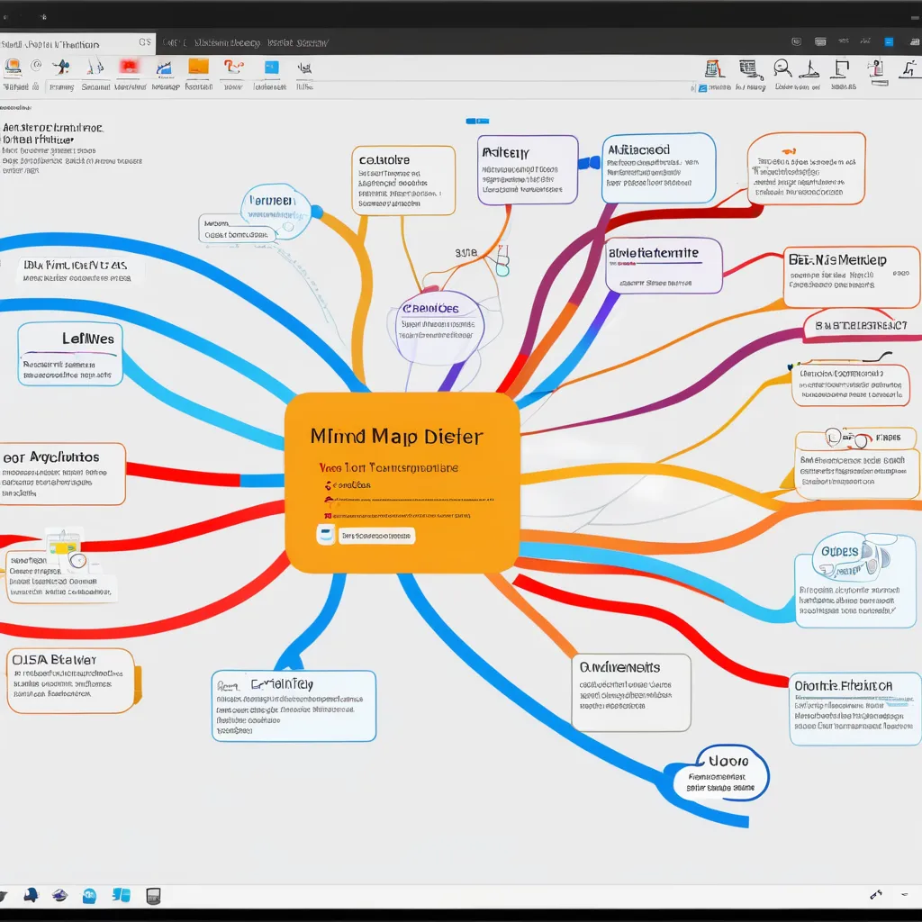
Task: Click the keyboard and mouse icon
Action: point(750,69)
